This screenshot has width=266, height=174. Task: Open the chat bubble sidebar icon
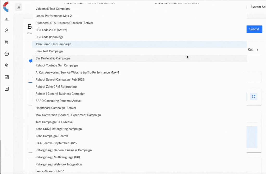[7, 54]
